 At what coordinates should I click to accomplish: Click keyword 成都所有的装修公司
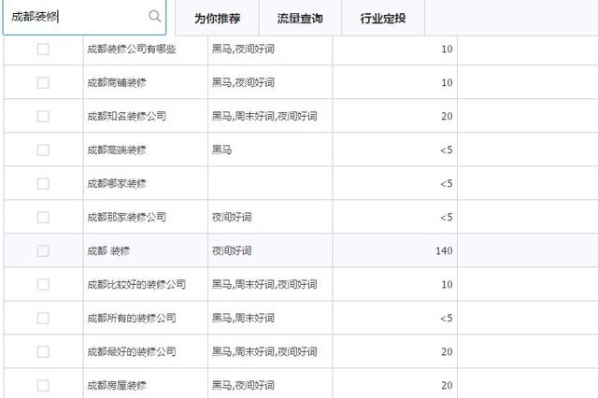[132, 318]
